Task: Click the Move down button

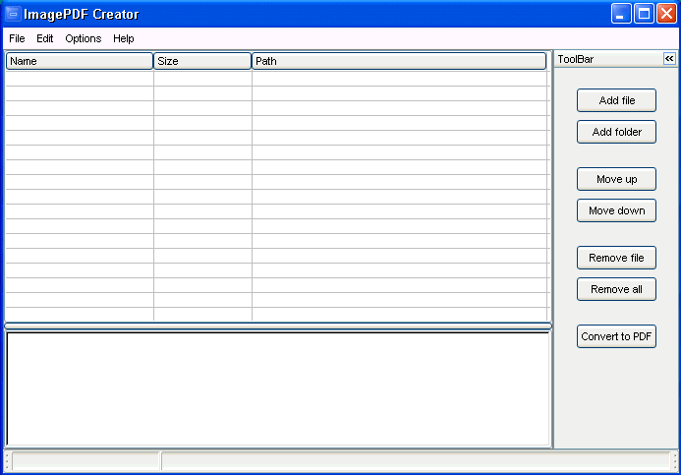Action: click(x=616, y=210)
